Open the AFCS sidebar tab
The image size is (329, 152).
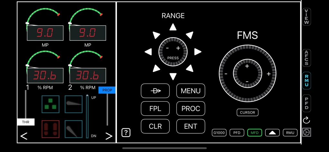[x=307, y=58]
